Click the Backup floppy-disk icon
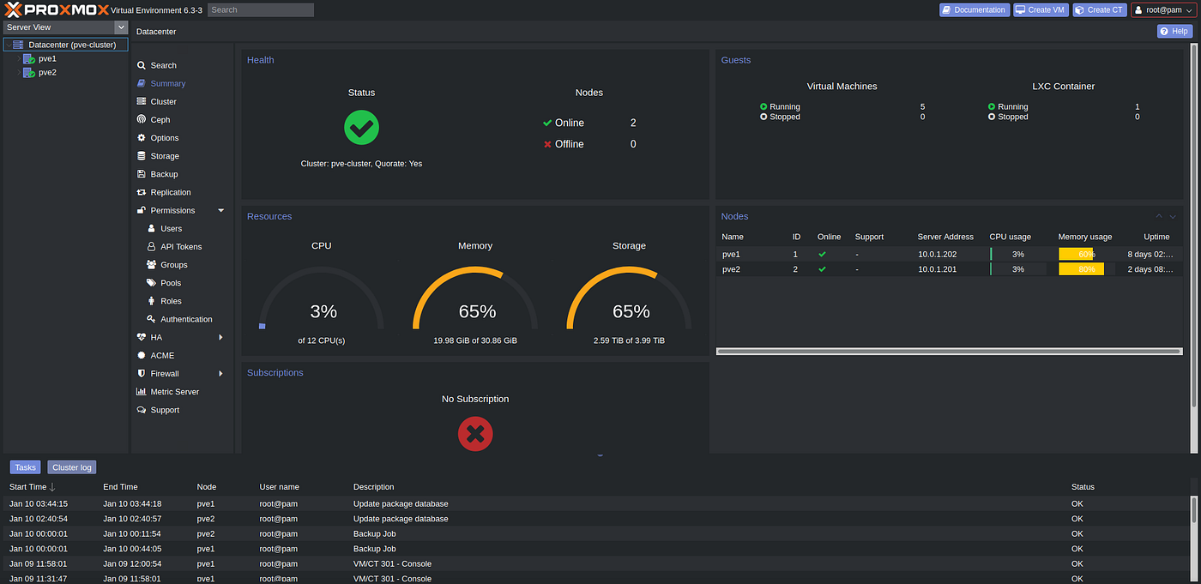This screenshot has height=584, width=1201. click(142, 174)
